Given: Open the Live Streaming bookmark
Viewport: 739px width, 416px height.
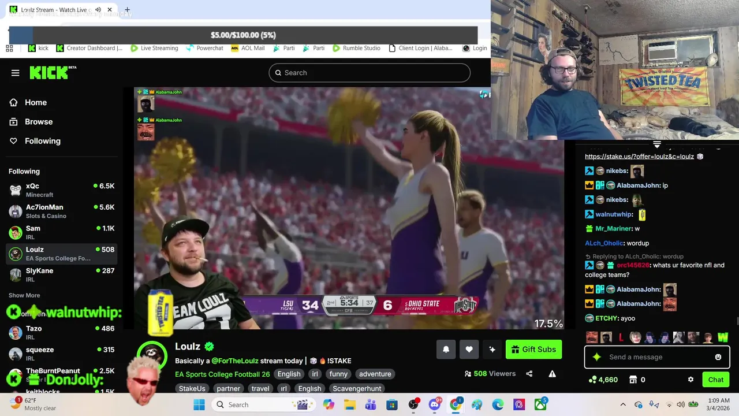Looking at the screenshot, I should pyautogui.click(x=154, y=48).
